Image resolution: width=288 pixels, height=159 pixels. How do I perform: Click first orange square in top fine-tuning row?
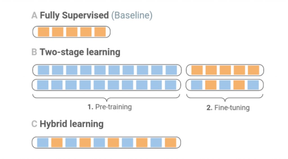pyautogui.click(x=197, y=70)
